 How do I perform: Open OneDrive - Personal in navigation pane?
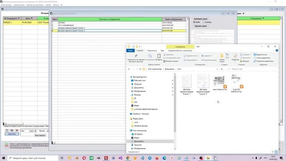(141, 114)
